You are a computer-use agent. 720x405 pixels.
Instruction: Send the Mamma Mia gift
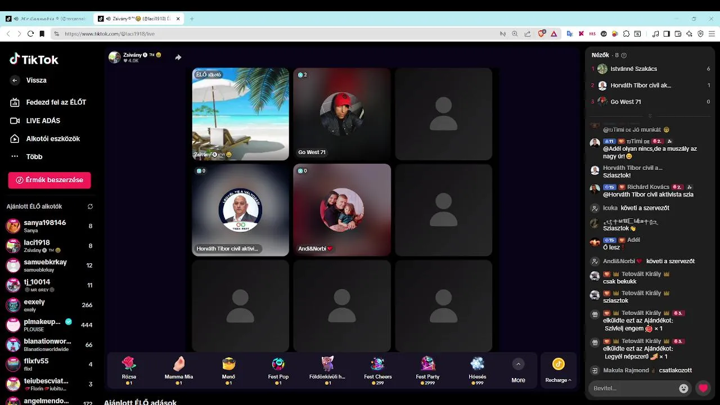click(179, 370)
